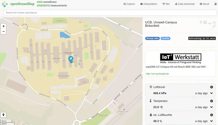Open the Data download menu item
Screen dimensions: 218x125
[x=185, y=4]
